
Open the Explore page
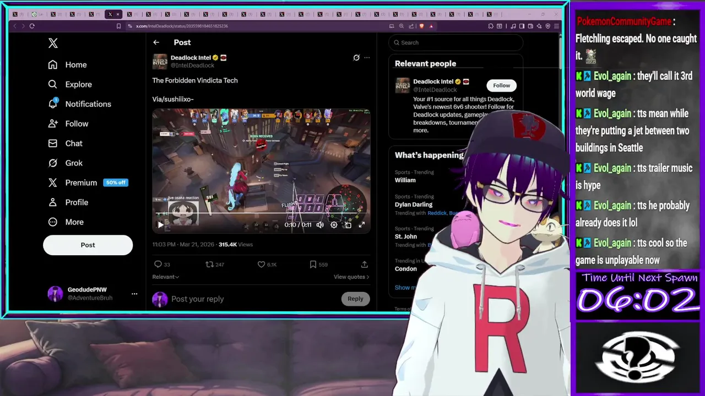(x=70, y=84)
